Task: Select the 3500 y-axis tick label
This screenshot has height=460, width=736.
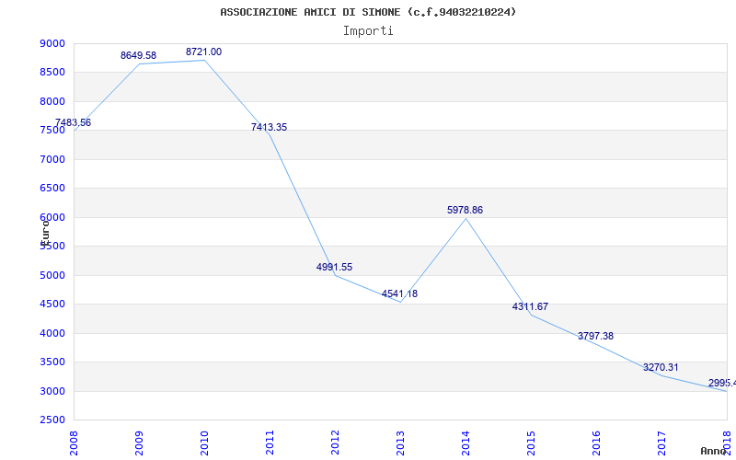Action: pyautogui.click(x=52, y=362)
